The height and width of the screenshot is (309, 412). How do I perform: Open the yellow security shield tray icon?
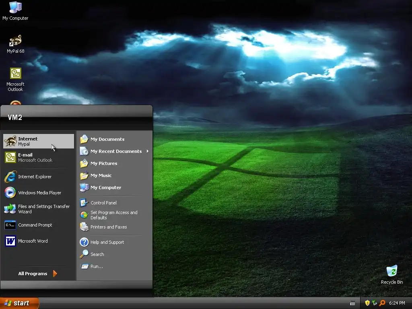pyautogui.click(x=367, y=303)
